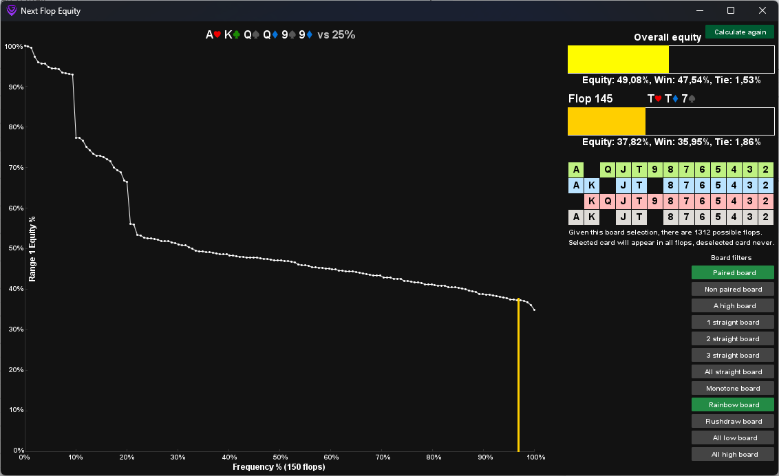This screenshot has width=779, height=476.
Task: Activate the Monotone board filter
Action: point(733,389)
